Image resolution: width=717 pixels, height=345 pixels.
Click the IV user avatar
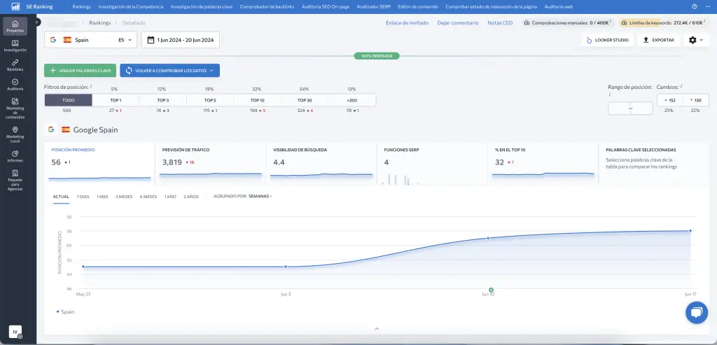click(15, 332)
